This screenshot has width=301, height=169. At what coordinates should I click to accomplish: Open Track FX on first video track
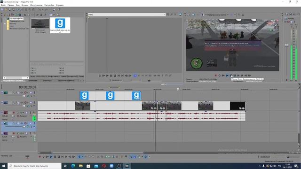pos(22,92)
